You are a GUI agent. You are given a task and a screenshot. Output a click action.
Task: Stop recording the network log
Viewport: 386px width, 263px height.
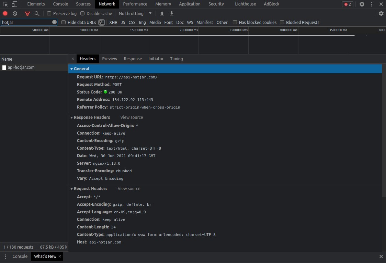point(5,13)
